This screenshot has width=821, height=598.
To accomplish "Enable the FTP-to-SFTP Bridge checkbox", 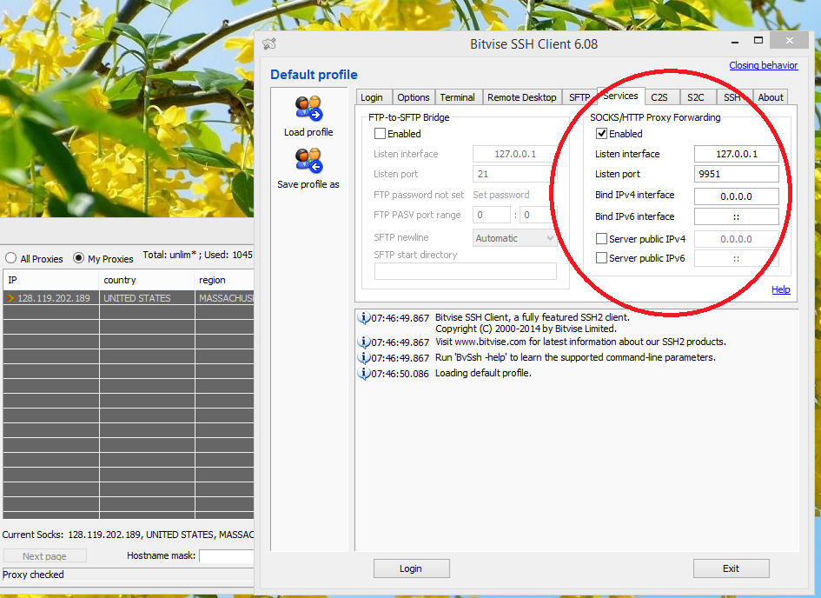I will (x=380, y=134).
